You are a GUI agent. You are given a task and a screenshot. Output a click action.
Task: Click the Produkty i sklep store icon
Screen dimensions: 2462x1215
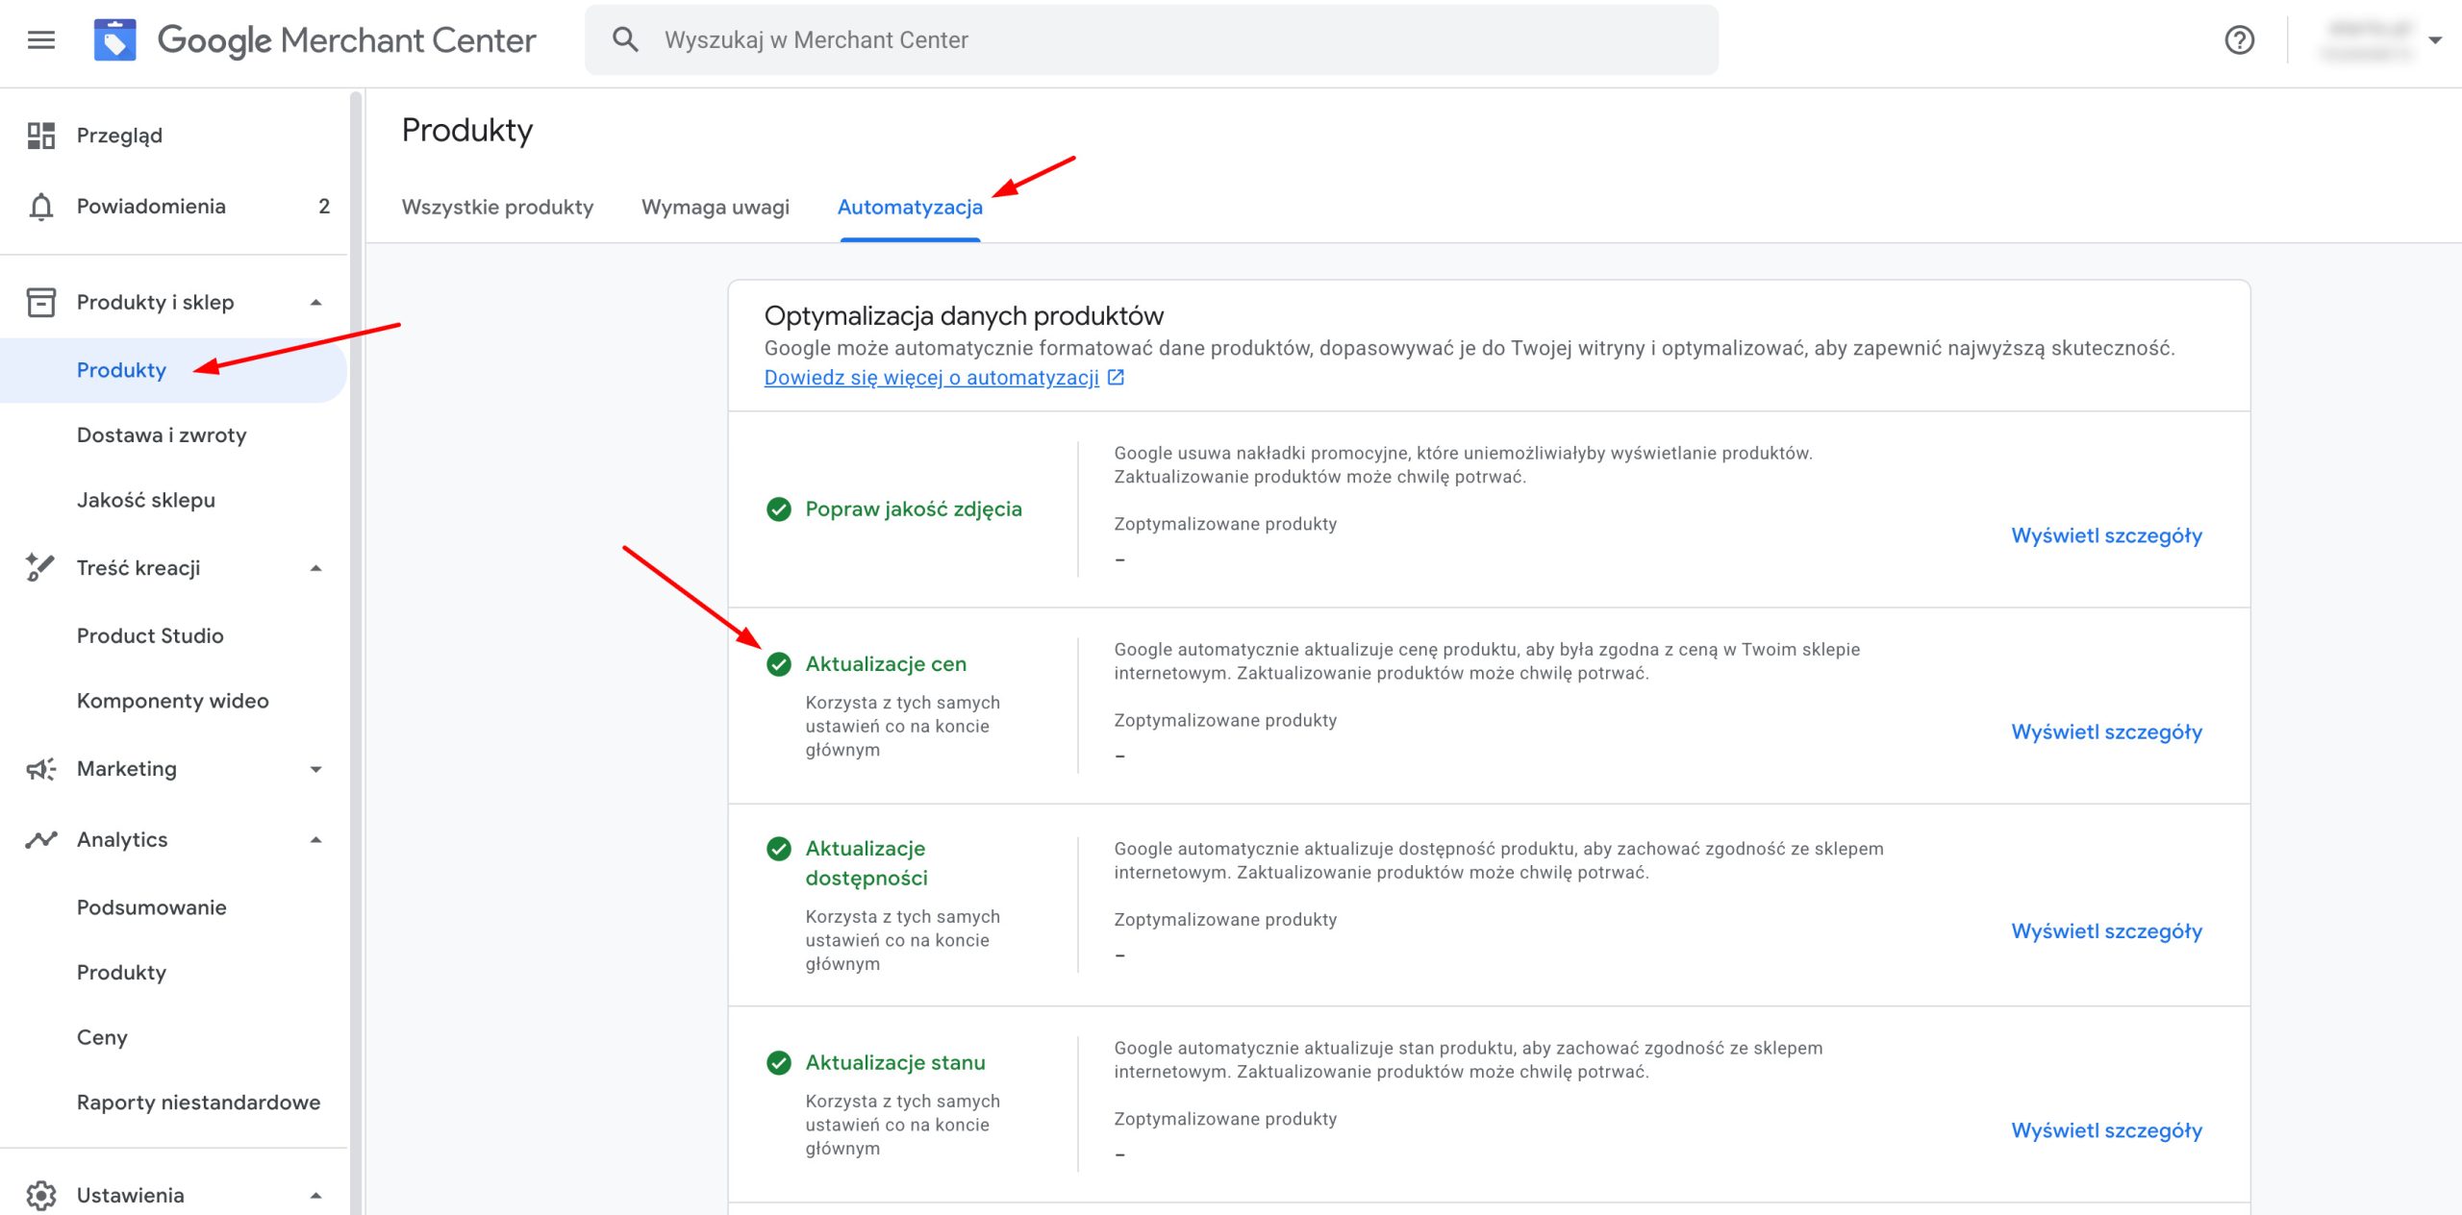pos(41,302)
